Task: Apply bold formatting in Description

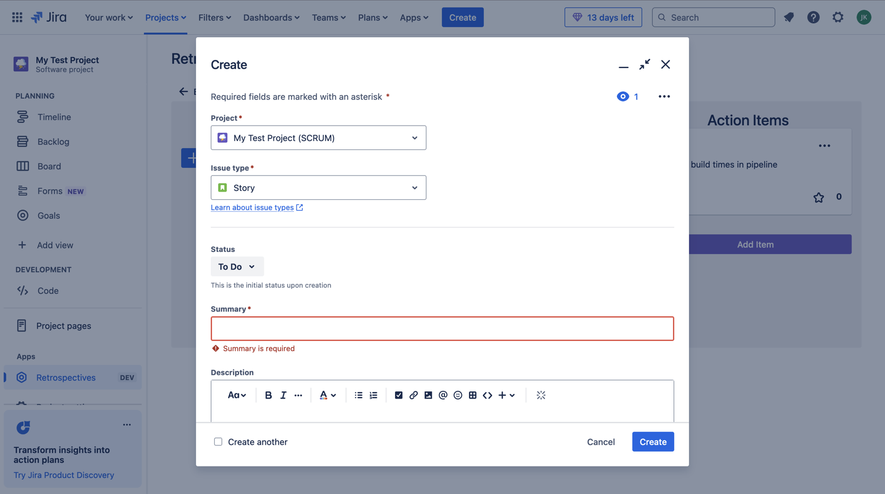Action: pyautogui.click(x=268, y=395)
